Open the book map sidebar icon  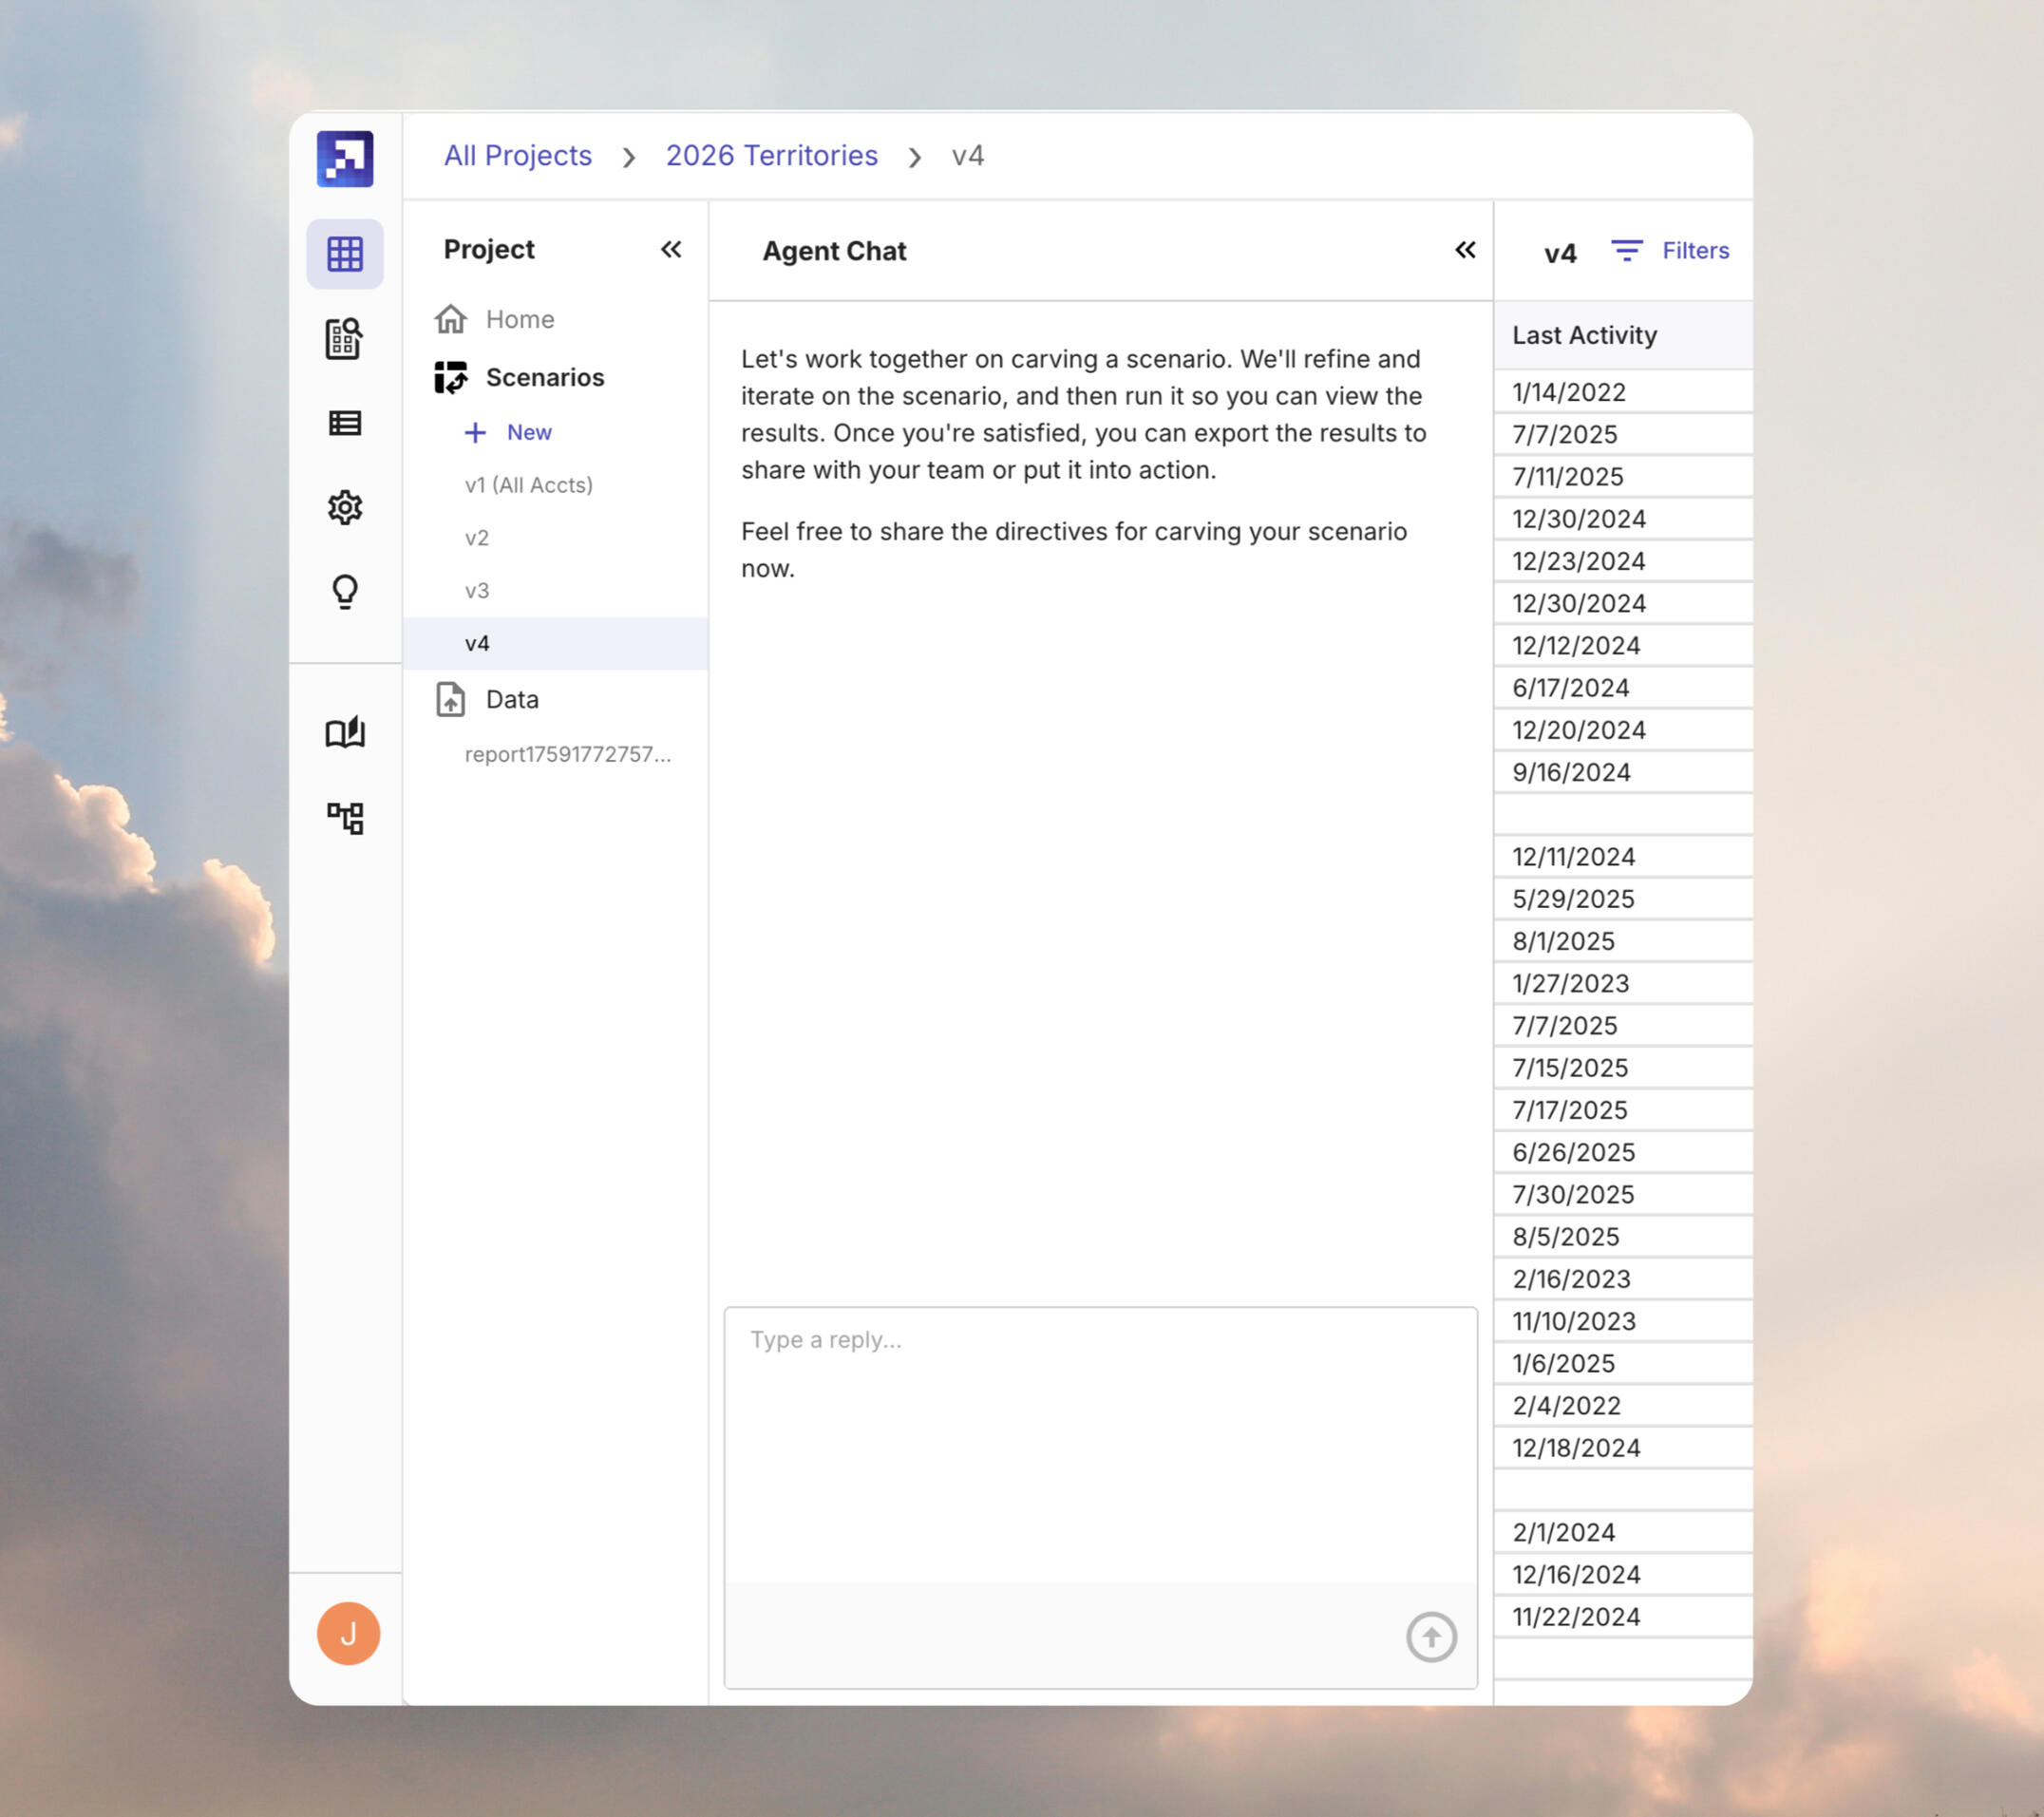(345, 733)
